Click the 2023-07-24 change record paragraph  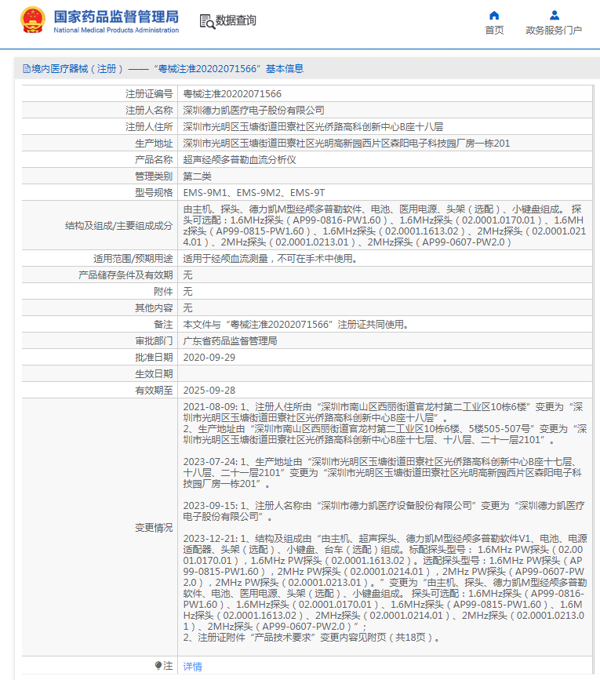click(383, 473)
